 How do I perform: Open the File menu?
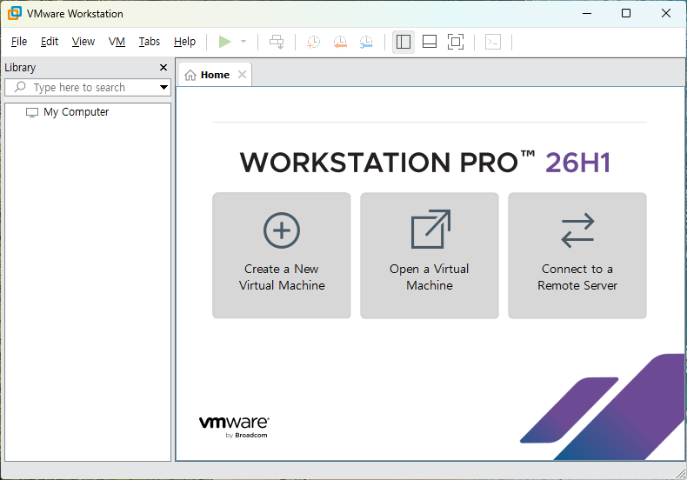[19, 42]
